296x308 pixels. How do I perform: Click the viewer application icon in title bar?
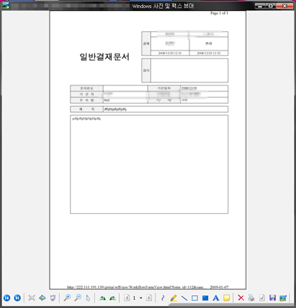pos(5,5)
